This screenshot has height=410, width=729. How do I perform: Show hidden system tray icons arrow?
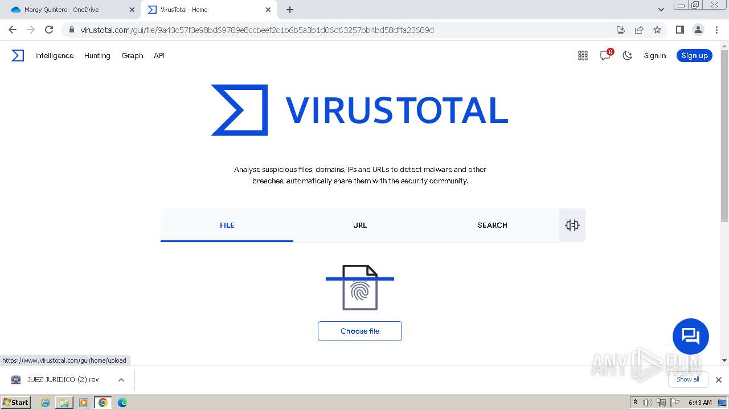pos(635,402)
